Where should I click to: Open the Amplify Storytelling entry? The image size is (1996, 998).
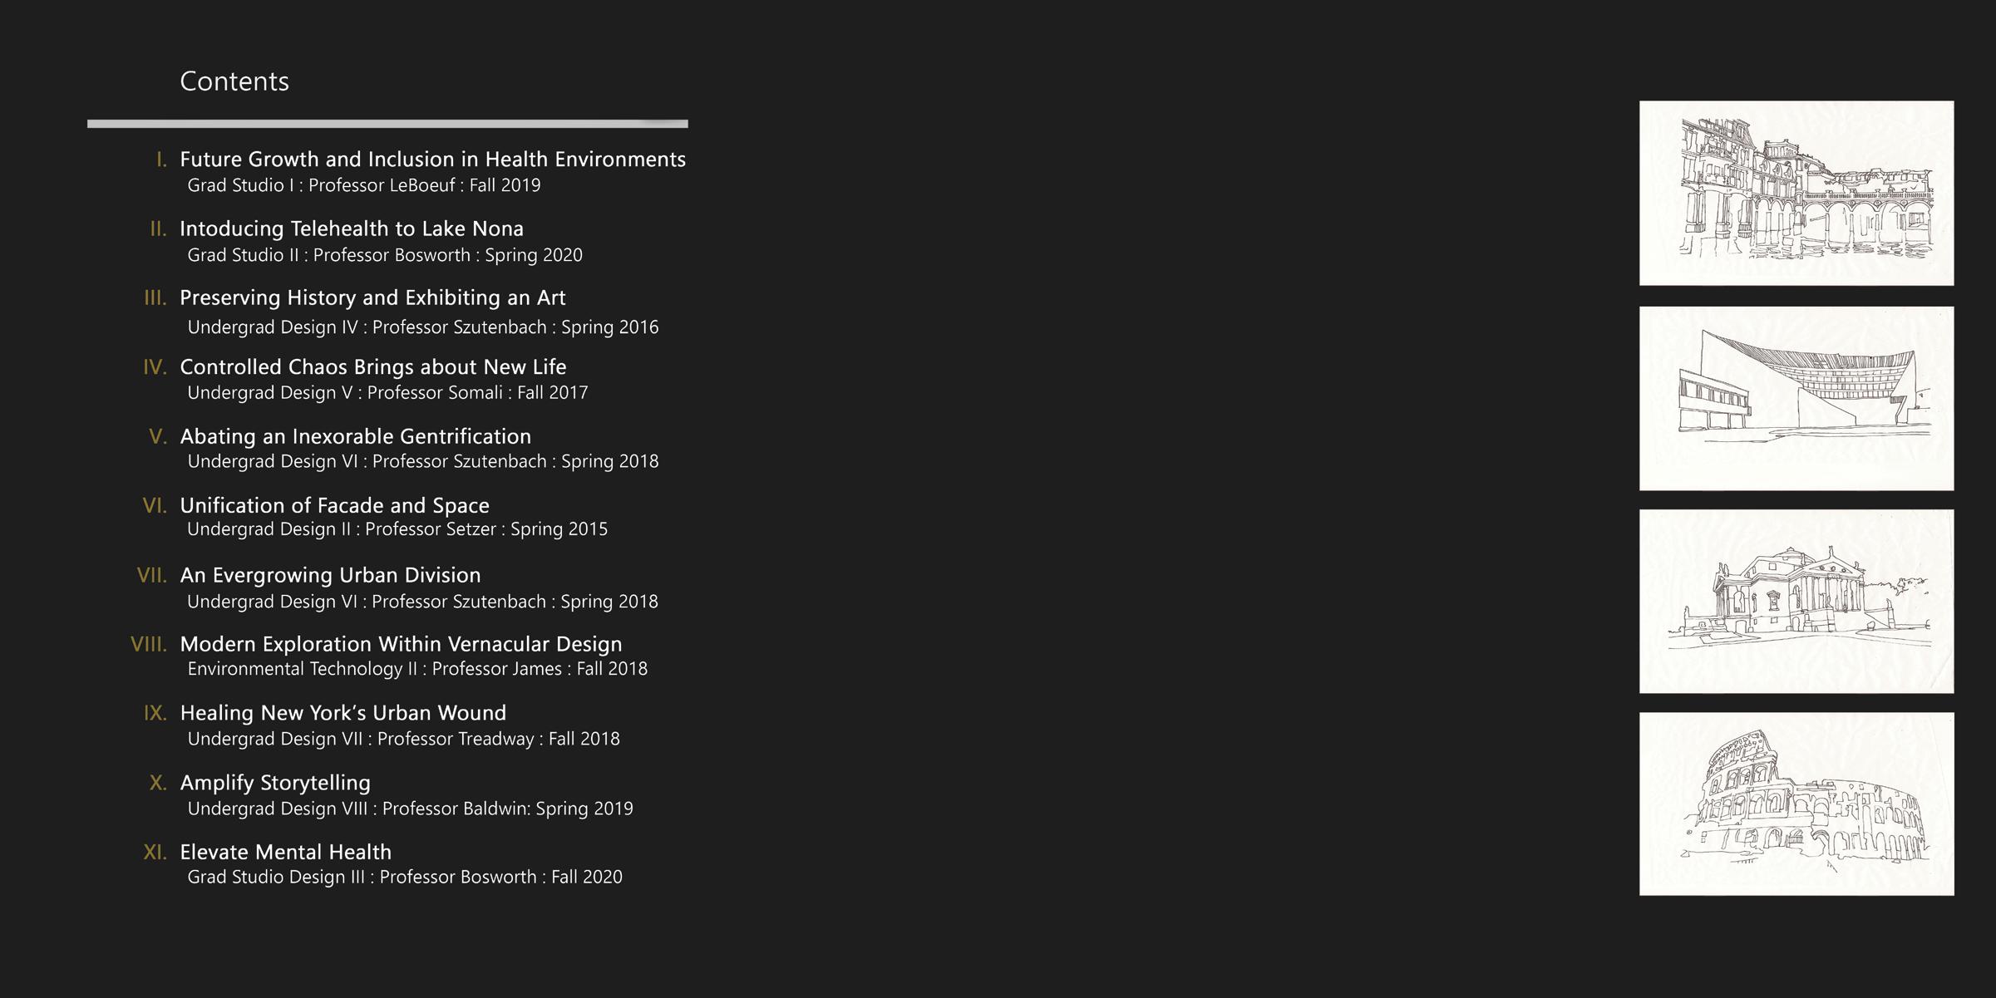coord(275,783)
